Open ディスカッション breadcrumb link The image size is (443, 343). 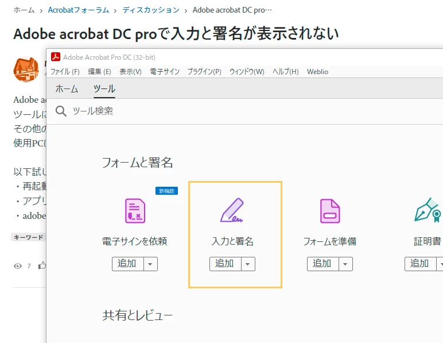click(x=151, y=10)
